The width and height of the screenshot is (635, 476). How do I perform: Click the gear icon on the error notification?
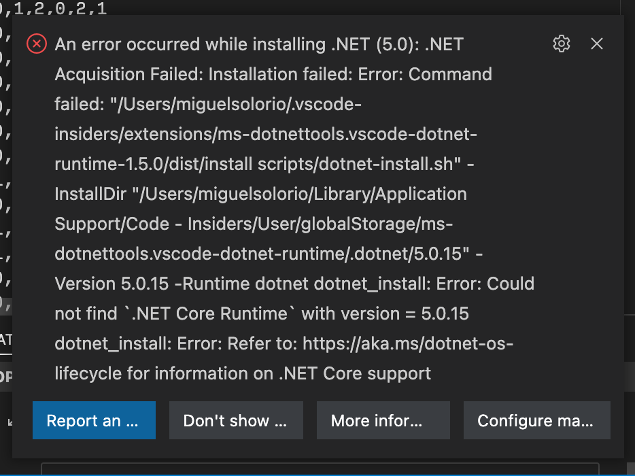[x=561, y=44]
